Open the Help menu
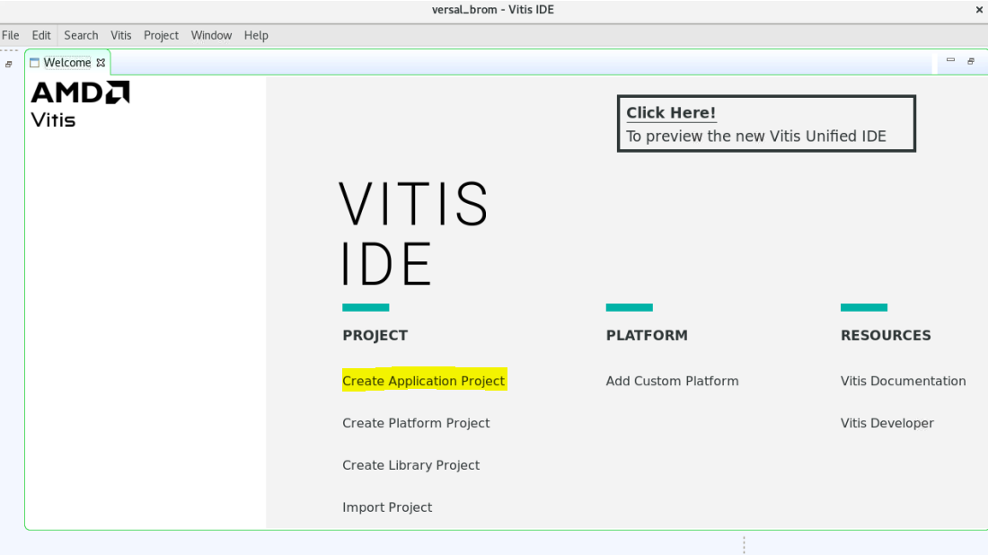The height and width of the screenshot is (555, 988). (x=256, y=35)
